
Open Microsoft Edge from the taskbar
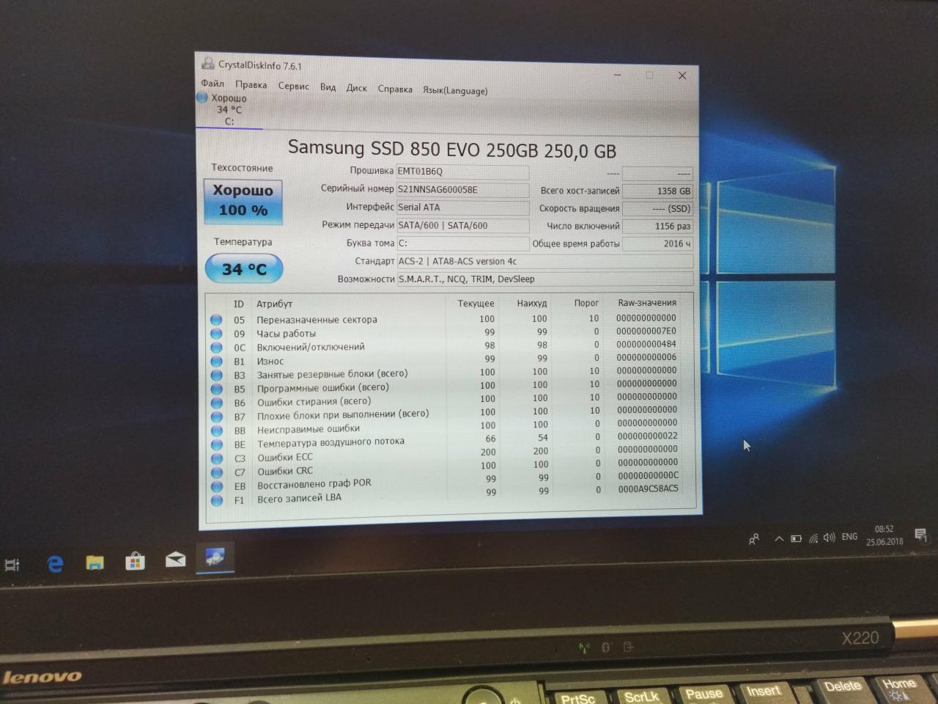55,563
